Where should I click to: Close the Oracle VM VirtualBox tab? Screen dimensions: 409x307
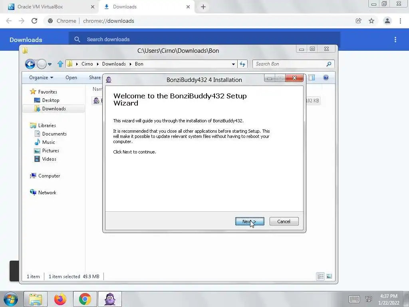point(93,7)
